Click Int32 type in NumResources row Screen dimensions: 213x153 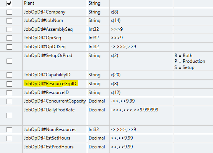[x=94, y=129]
